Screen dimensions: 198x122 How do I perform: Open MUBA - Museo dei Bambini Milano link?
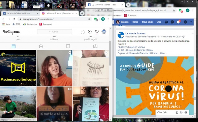pyautogui.click(x=135, y=50)
